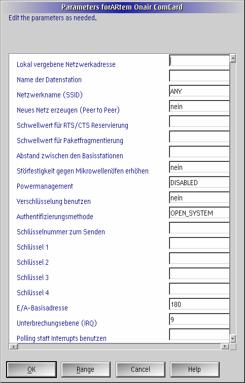Click the label 'Powermanagement'
The image size is (245, 383).
tap(45, 186)
